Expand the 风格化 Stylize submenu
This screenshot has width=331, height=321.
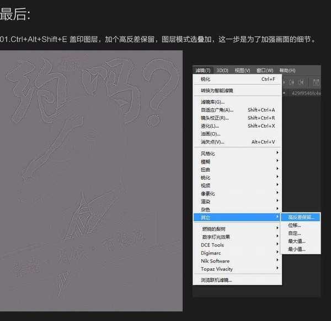pyautogui.click(x=208, y=154)
